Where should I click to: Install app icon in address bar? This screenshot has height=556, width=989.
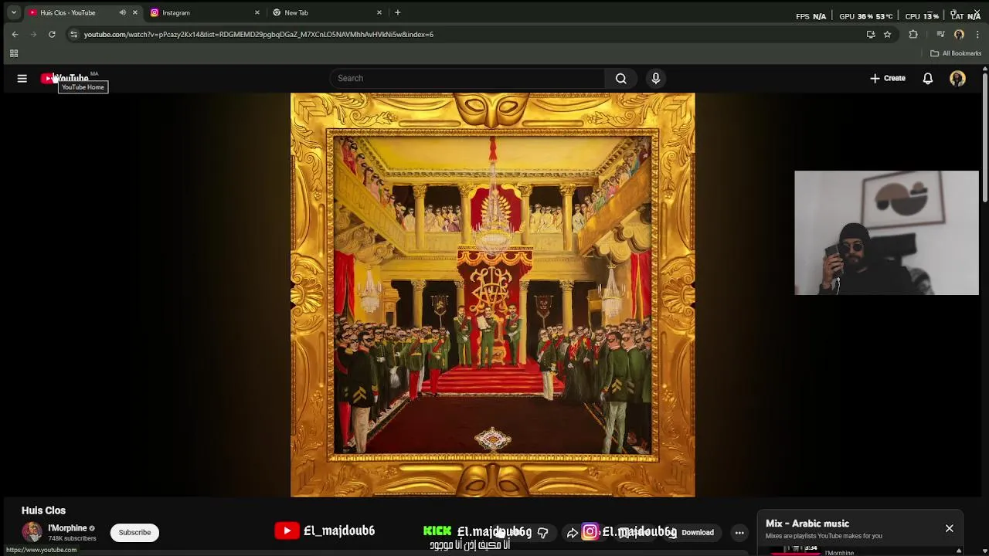(x=871, y=34)
